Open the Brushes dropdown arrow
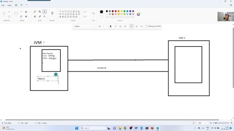This screenshot has width=234, height=131. (x=52, y=16)
